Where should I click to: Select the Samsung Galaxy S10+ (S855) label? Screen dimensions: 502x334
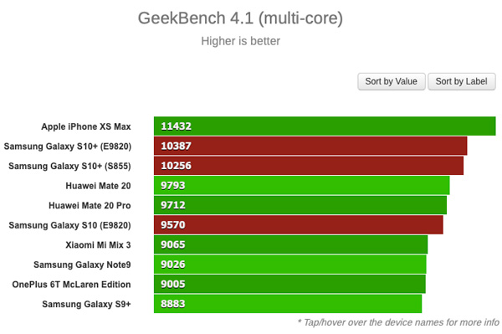(69, 166)
